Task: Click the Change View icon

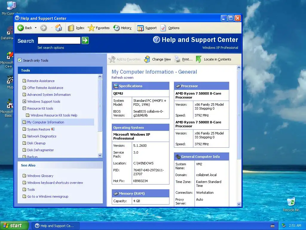Action: coord(147,59)
